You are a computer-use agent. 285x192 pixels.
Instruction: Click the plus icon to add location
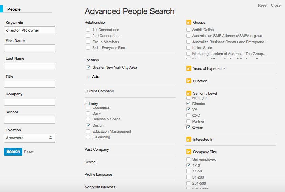point(88,77)
